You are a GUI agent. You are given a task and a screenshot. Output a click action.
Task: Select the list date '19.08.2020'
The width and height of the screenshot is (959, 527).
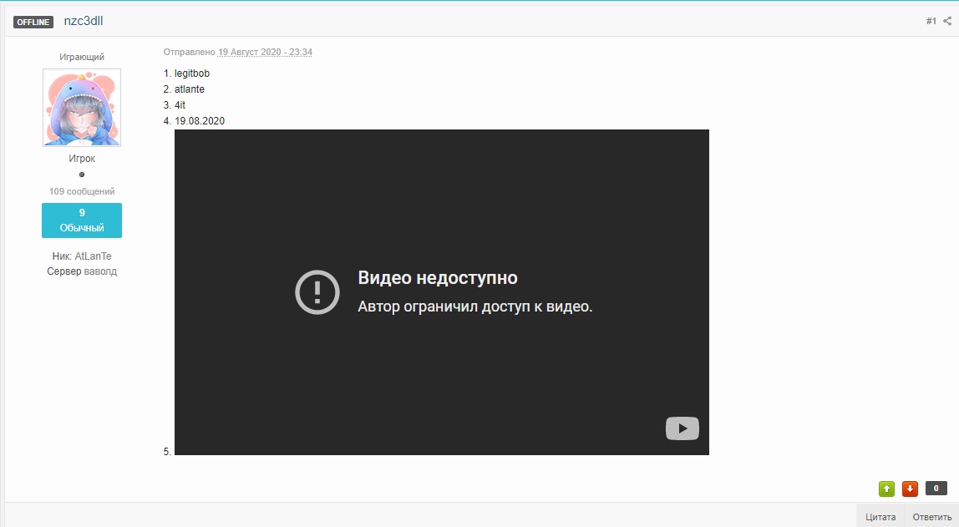[200, 121]
